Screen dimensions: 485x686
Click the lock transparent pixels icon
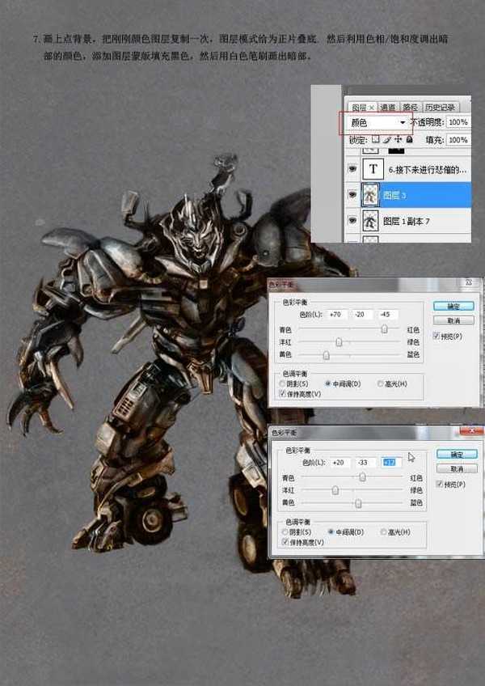pos(375,140)
